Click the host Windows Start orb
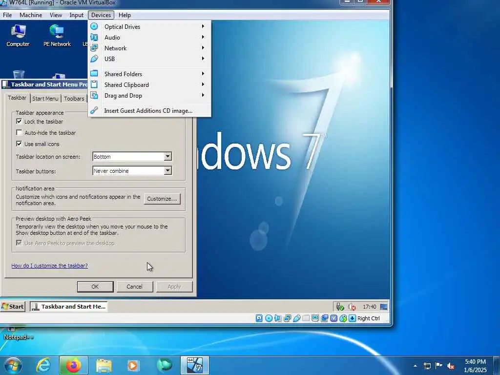The width and height of the screenshot is (500, 375). coord(13,366)
